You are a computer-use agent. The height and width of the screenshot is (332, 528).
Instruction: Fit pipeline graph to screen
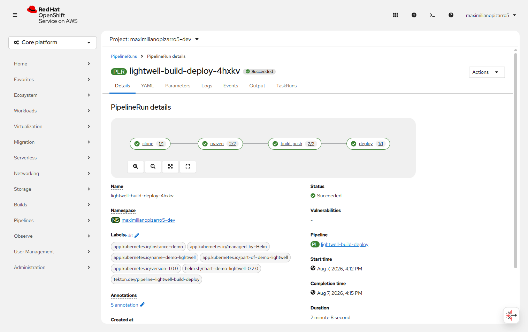coord(170,167)
